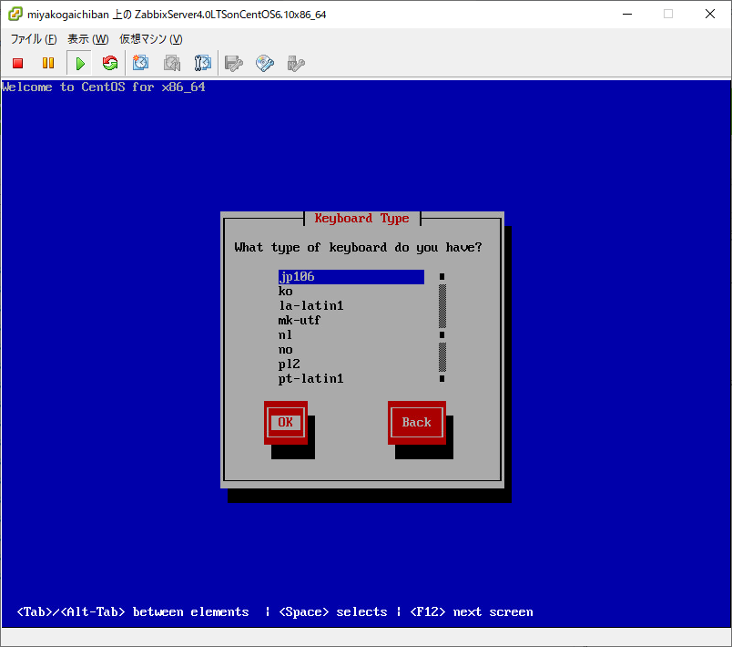
Task: Open the 仮想マシン (V) menu
Action: point(151,39)
